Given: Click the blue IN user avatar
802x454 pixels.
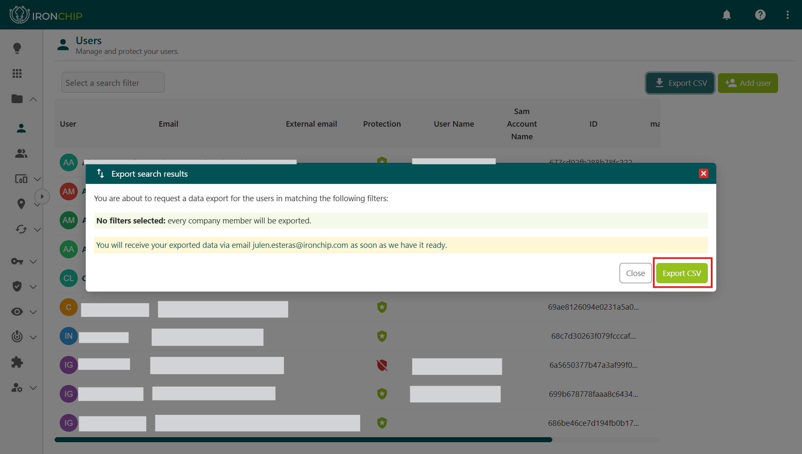Looking at the screenshot, I should click(69, 336).
